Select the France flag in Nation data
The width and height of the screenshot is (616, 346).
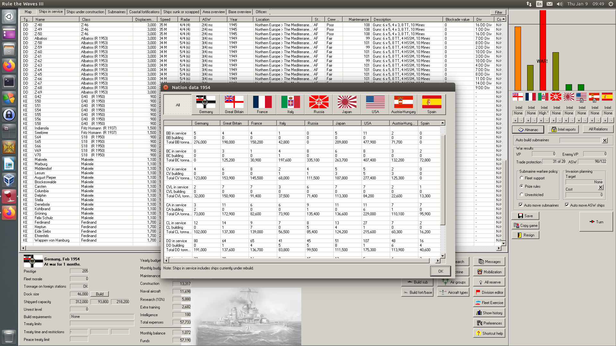click(x=262, y=104)
